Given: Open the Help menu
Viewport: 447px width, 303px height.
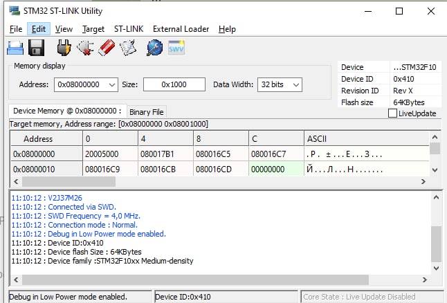Looking at the screenshot, I should 227,29.
